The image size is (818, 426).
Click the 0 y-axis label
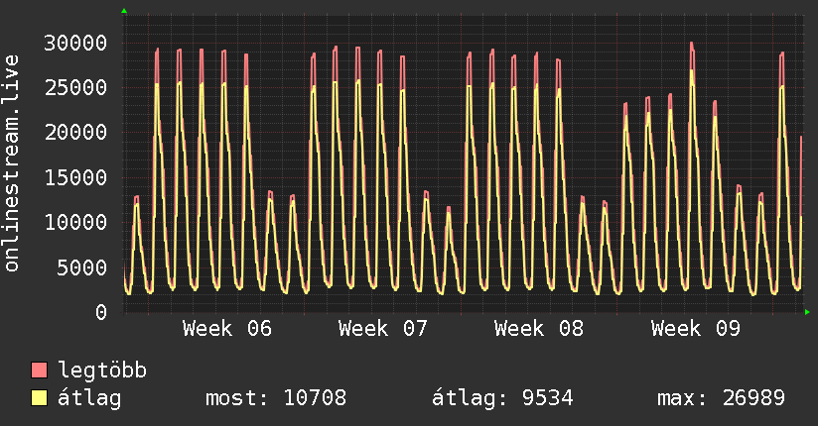(101, 312)
